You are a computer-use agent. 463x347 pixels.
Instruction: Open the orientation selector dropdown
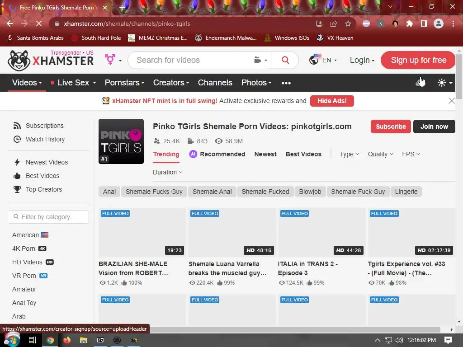113,60
